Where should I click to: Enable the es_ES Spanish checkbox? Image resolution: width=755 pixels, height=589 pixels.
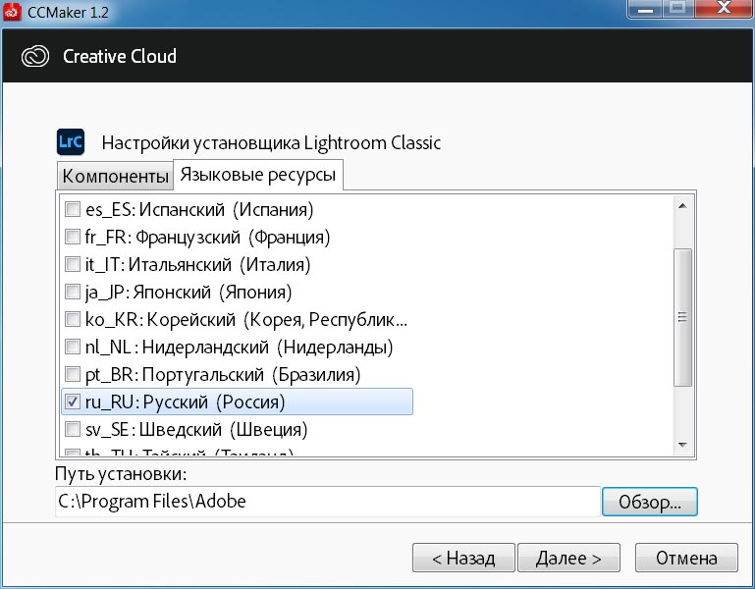(73, 209)
